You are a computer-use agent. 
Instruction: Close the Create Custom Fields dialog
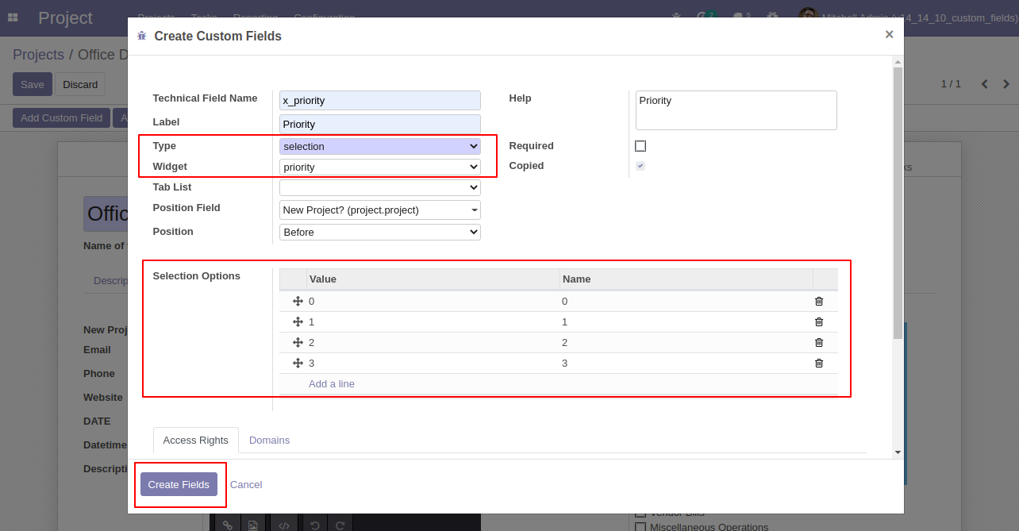(x=889, y=34)
